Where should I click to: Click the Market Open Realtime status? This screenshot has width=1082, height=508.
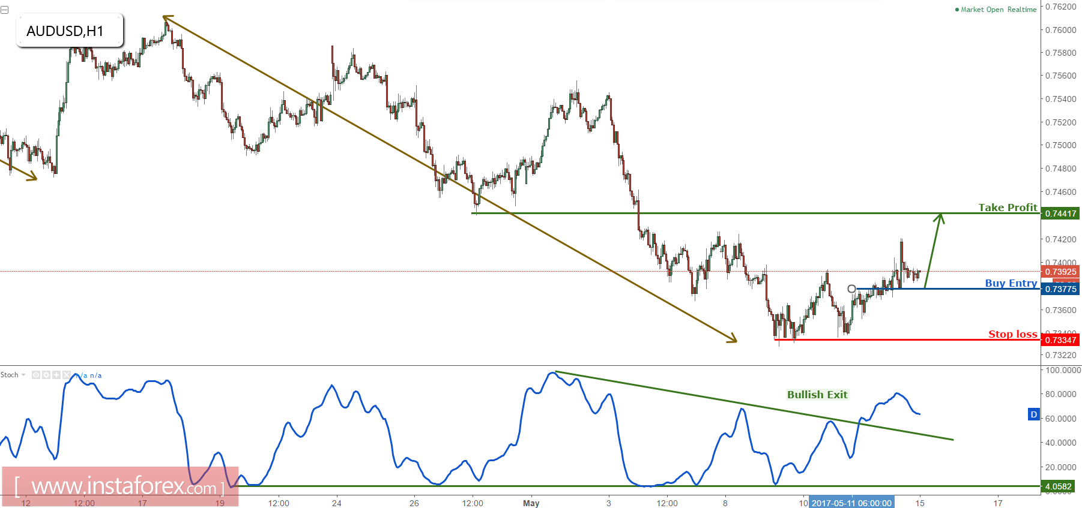pos(996,10)
